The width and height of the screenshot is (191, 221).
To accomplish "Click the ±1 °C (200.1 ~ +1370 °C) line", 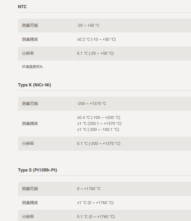I will 99,124.
